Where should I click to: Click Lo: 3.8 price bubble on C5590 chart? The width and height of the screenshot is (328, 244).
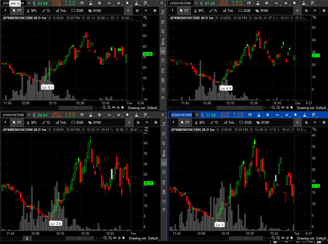(x=56, y=224)
